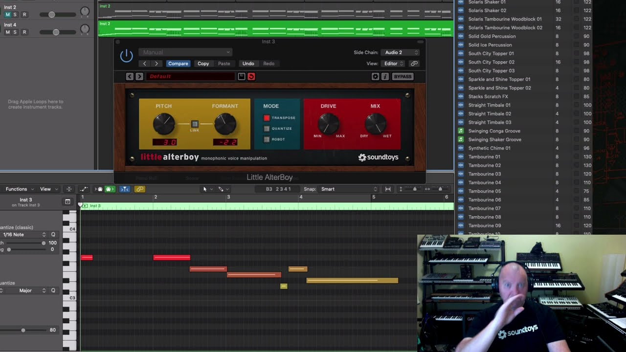Enable ROBOT mode
Screen dimensions: 626x352
tap(267, 139)
